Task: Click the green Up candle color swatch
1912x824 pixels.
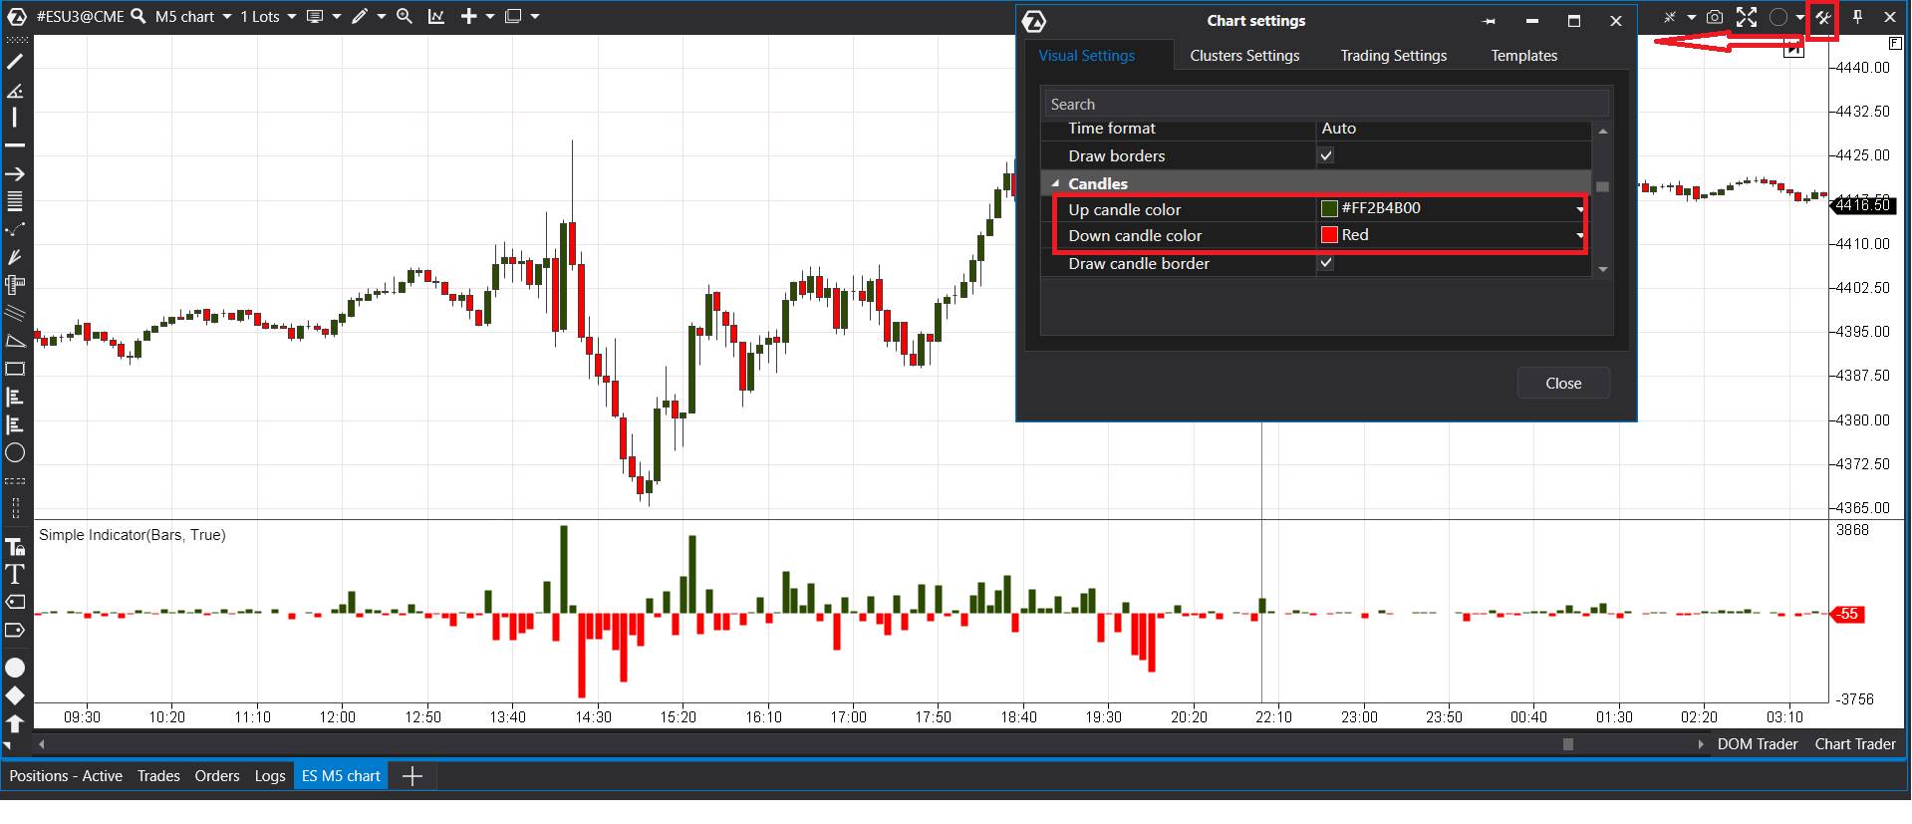Action: pyautogui.click(x=1329, y=208)
